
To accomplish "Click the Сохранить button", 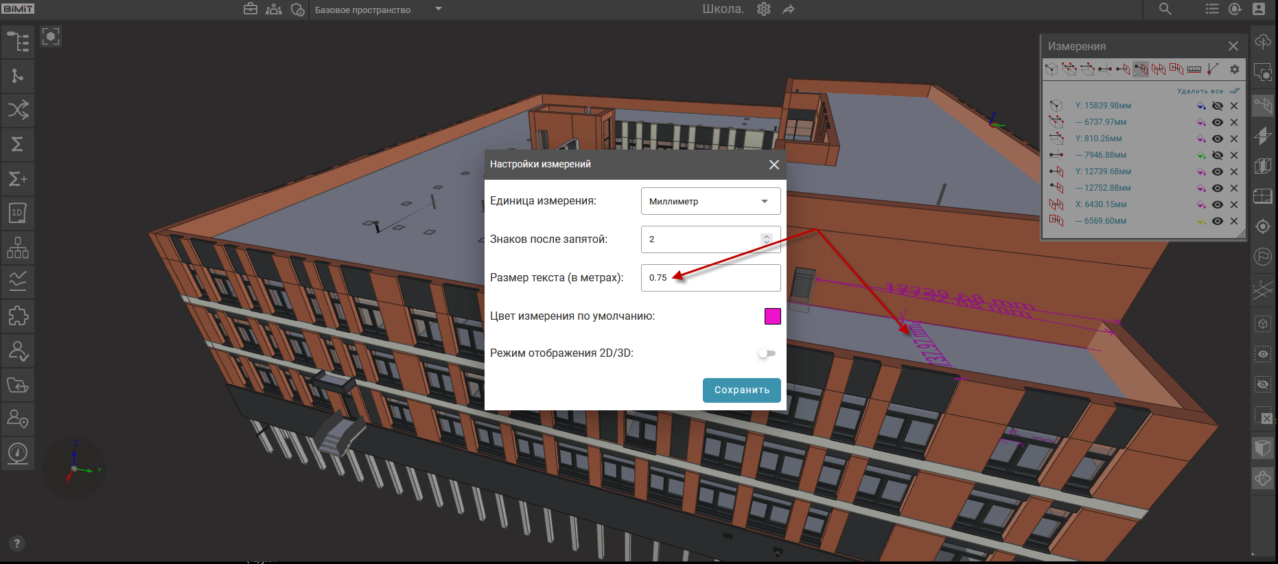I will [741, 390].
